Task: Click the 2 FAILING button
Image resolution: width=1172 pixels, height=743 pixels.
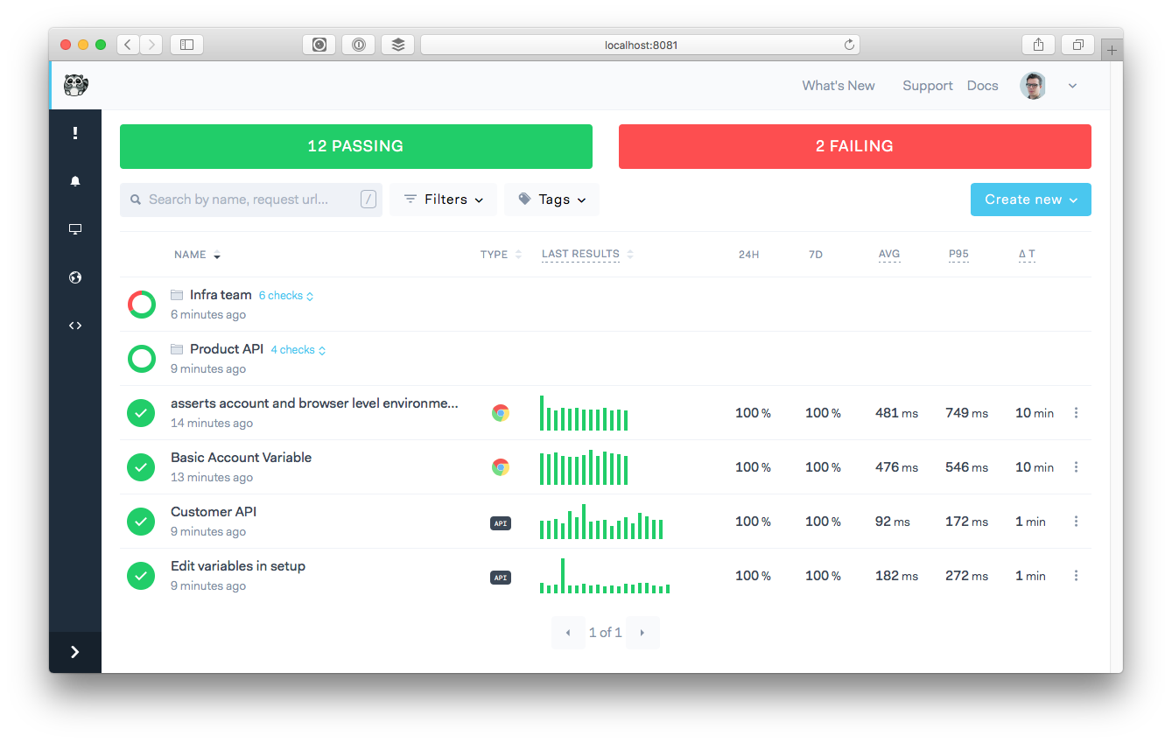Action: (x=854, y=146)
